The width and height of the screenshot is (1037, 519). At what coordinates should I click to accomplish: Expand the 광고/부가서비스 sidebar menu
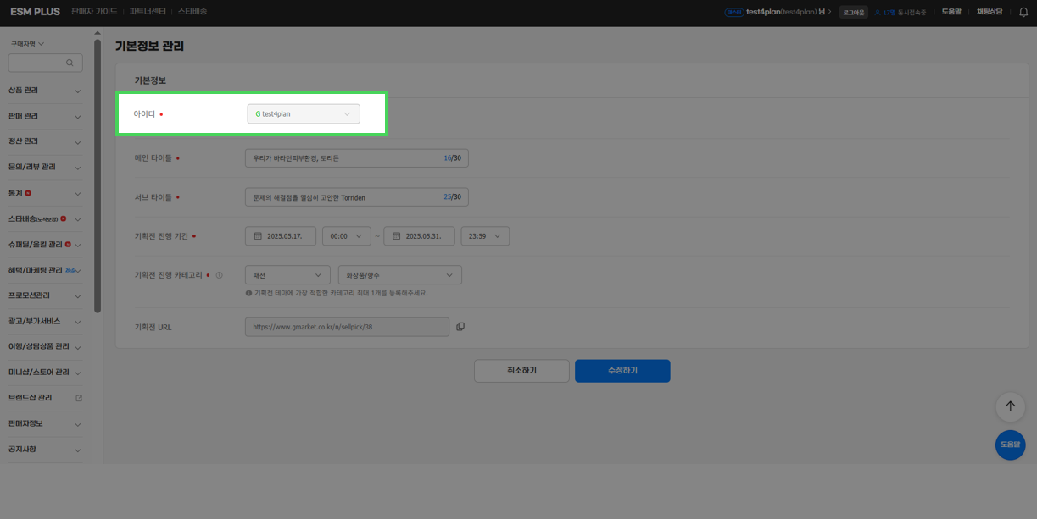pyautogui.click(x=45, y=322)
